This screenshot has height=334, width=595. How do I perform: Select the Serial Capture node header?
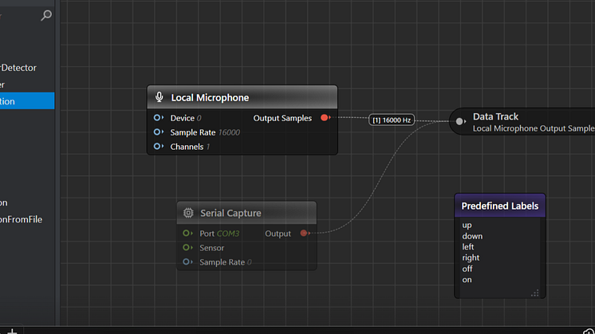coord(246,213)
